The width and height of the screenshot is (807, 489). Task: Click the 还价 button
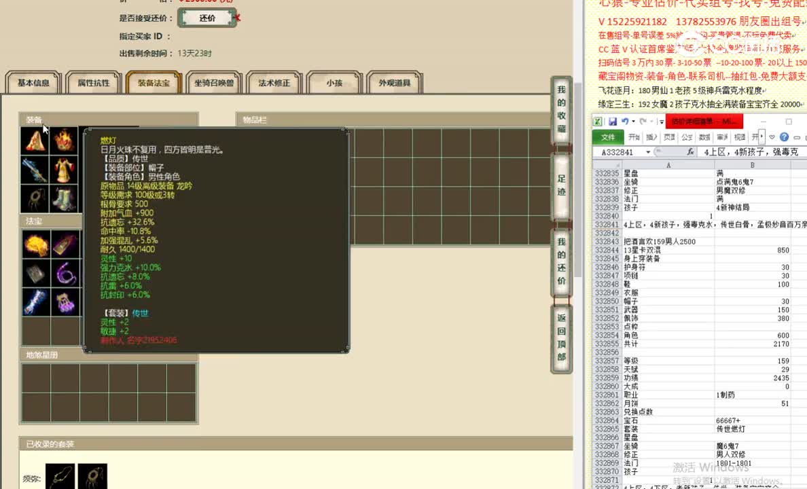[207, 18]
